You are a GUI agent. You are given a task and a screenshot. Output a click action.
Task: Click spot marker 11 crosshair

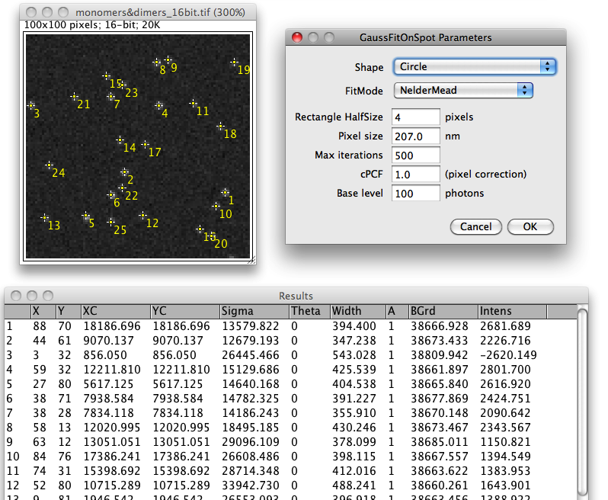click(x=194, y=103)
